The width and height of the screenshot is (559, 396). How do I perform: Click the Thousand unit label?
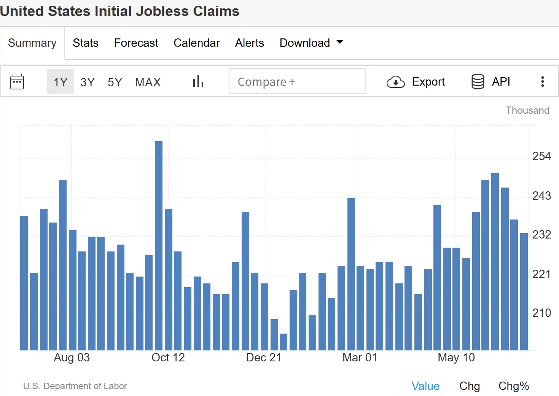pos(527,110)
